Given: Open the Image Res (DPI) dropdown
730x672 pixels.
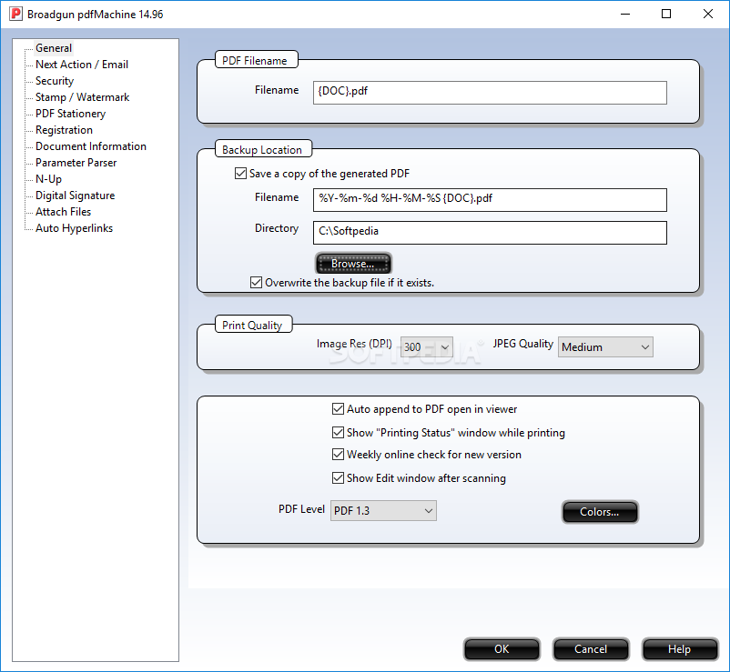Looking at the screenshot, I should 427,347.
